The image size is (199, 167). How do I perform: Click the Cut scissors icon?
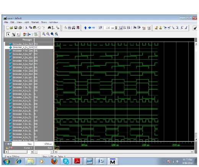coord(26,28)
